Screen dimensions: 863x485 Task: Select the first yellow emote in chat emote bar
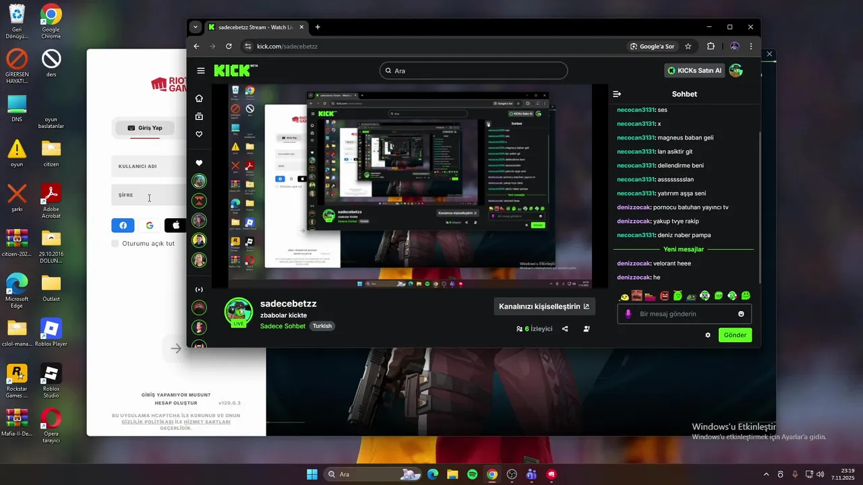click(x=625, y=296)
